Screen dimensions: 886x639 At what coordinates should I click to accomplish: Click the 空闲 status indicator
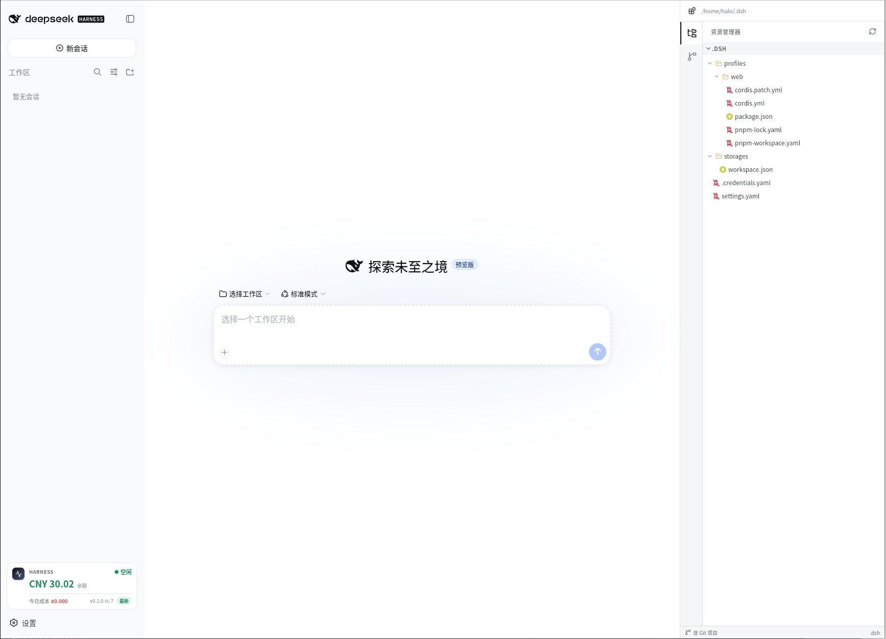click(x=123, y=572)
